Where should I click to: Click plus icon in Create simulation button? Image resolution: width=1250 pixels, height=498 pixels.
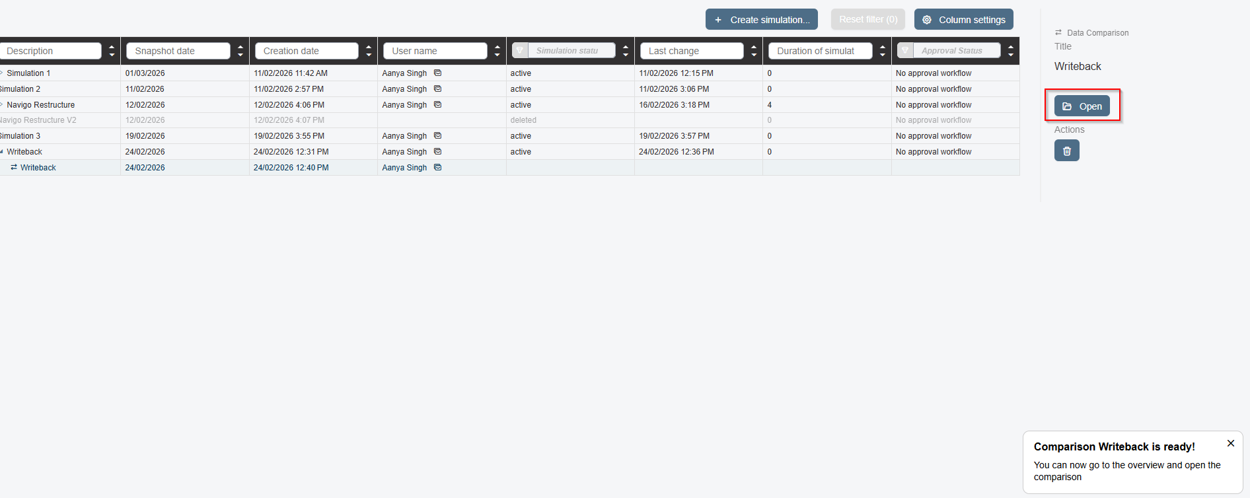[x=718, y=20]
